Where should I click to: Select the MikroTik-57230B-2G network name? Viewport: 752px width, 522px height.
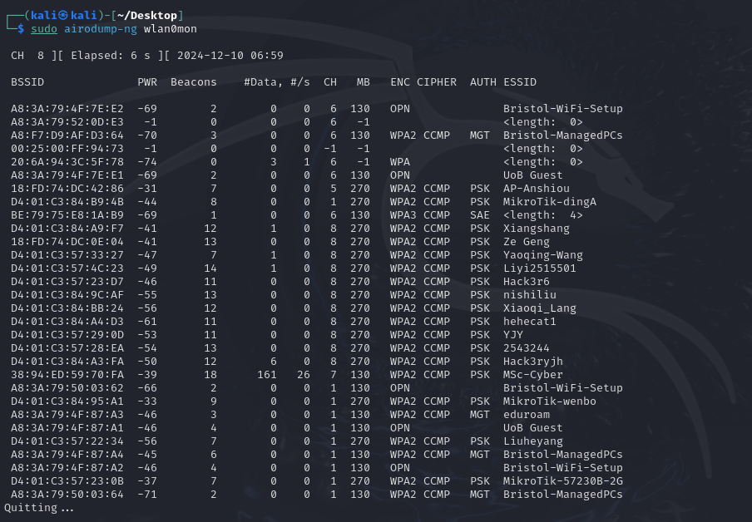pos(563,480)
